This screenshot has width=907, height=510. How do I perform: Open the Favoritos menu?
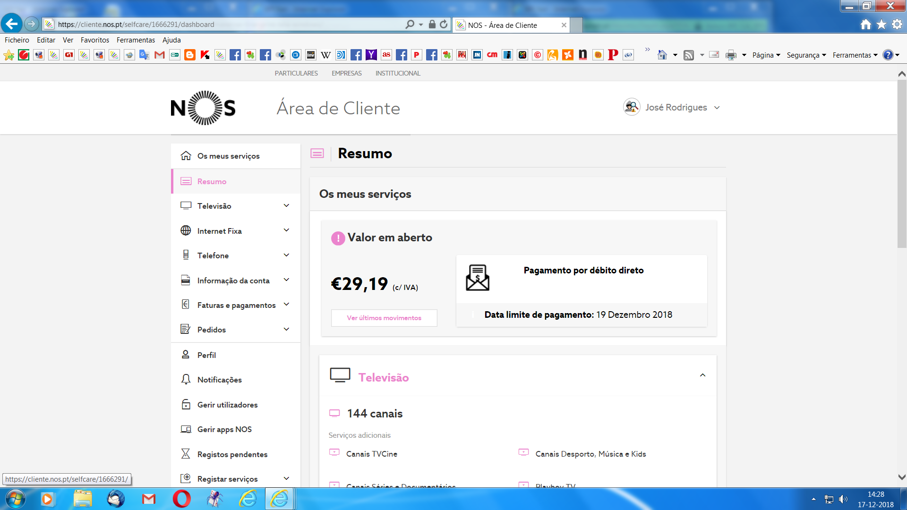[94, 40]
